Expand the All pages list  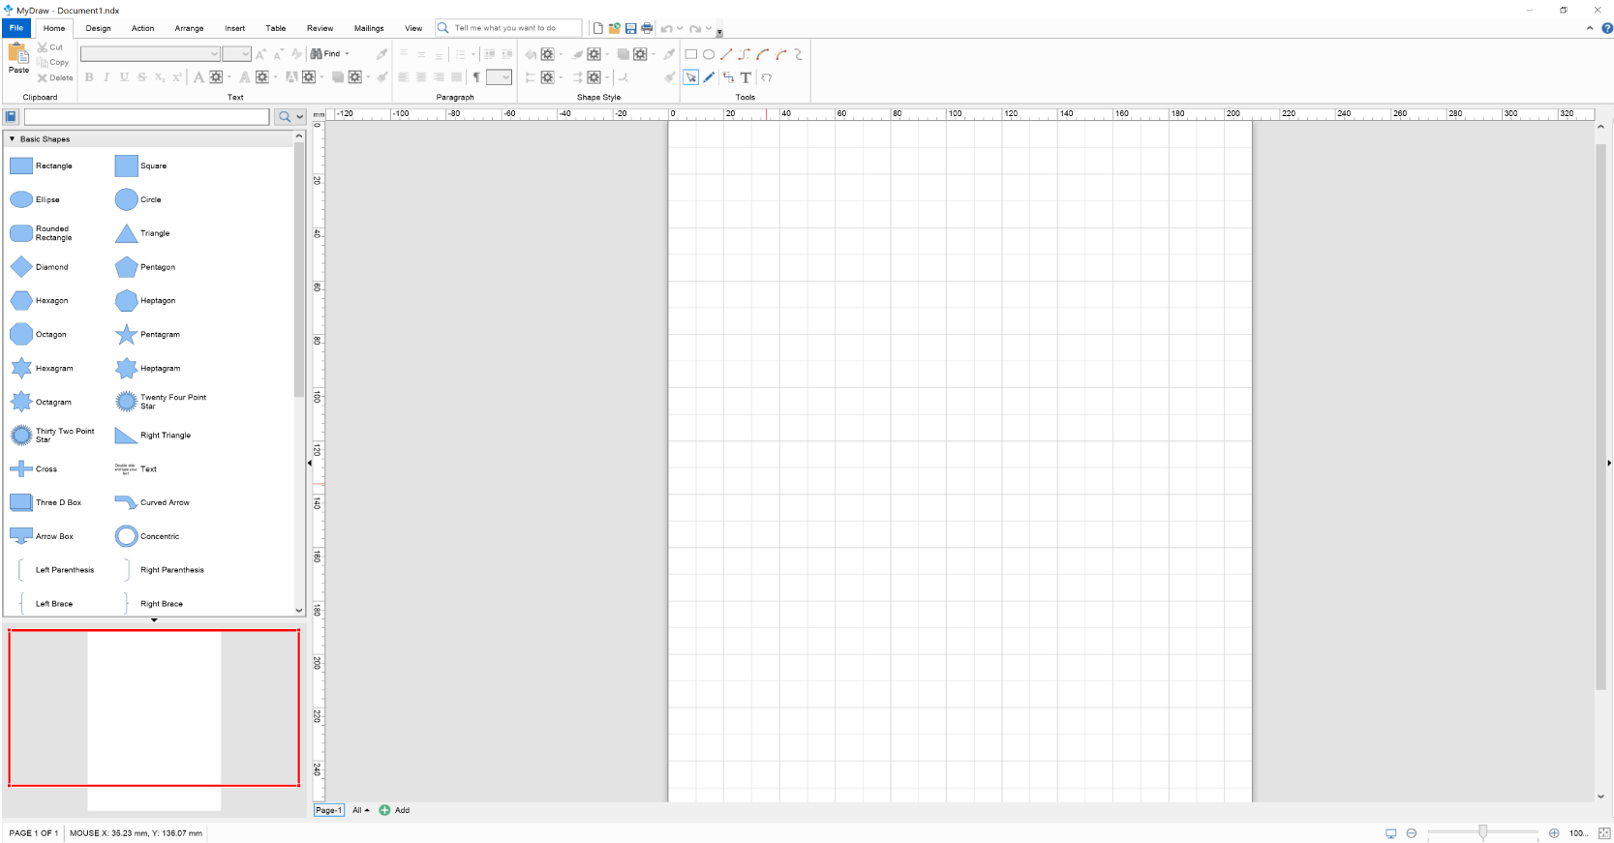point(361,810)
